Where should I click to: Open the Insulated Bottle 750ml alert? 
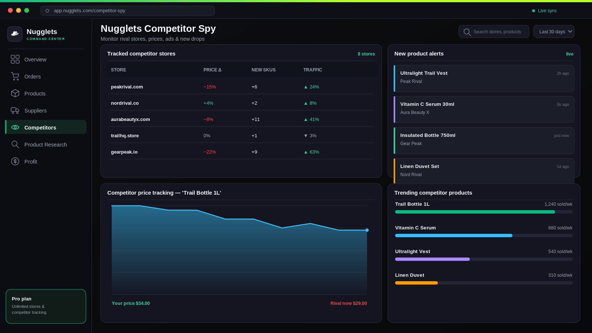(484, 141)
